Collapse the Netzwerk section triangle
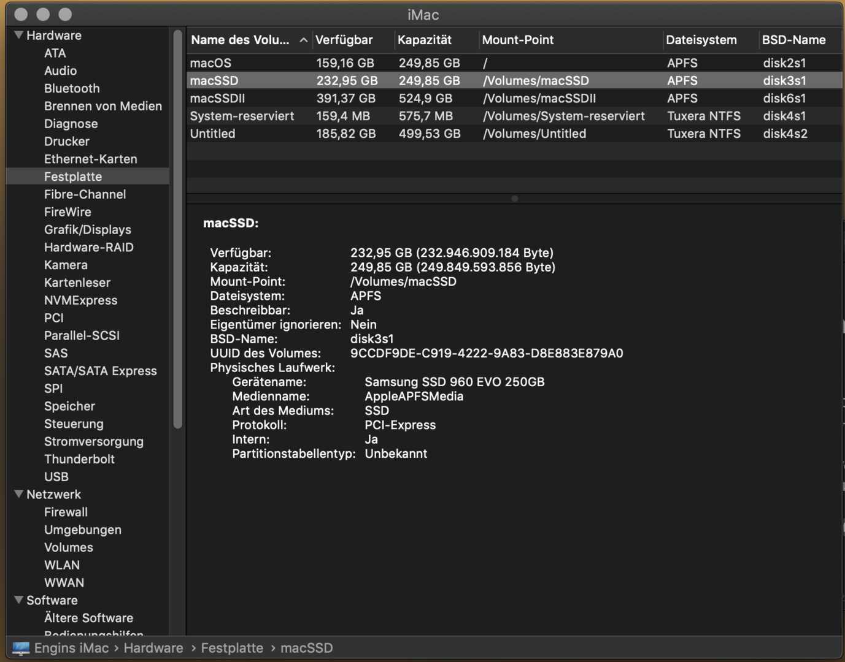 point(18,494)
